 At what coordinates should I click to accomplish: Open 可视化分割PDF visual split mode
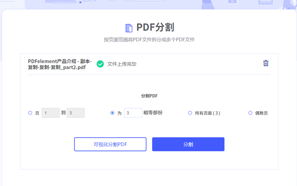110,144
